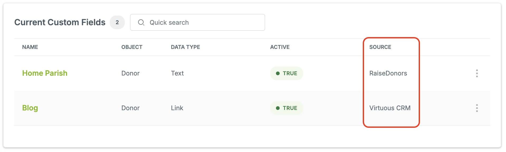This screenshot has height=152, width=506.
Task: Open the Blog row three-dot menu
Action: pyautogui.click(x=477, y=108)
